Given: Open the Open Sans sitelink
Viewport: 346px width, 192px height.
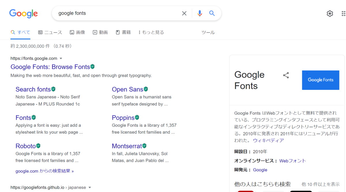Looking at the screenshot, I should (127, 89).
